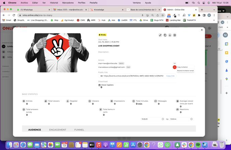Switch to the FUNNEL tab
Screen dimensions: 231x150
tap(79, 130)
